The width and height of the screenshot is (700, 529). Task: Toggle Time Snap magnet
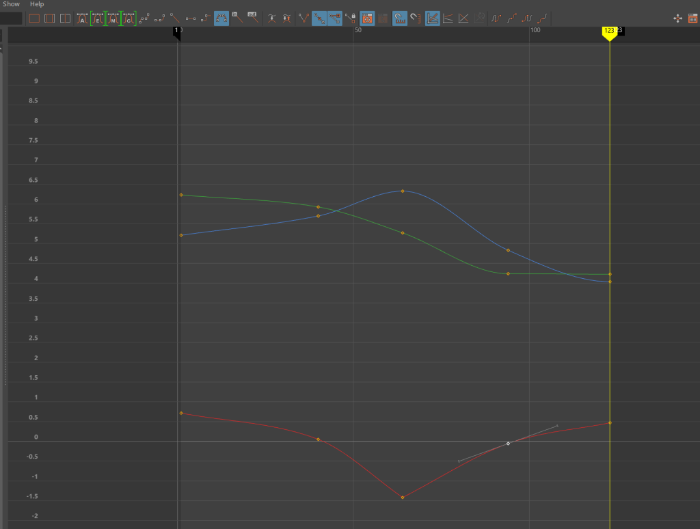[400, 18]
